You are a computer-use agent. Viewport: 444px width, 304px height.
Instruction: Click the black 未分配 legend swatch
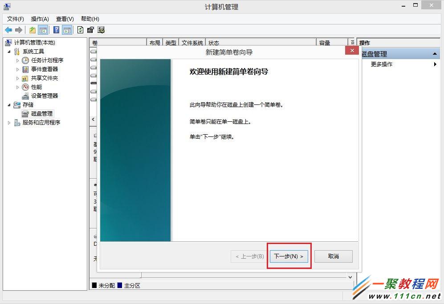(94, 285)
